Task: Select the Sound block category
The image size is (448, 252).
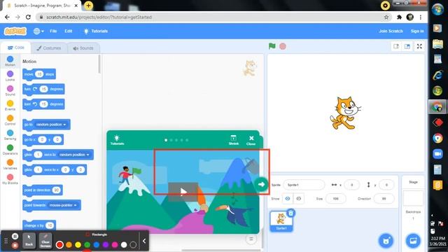Action: tap(10, 90)
